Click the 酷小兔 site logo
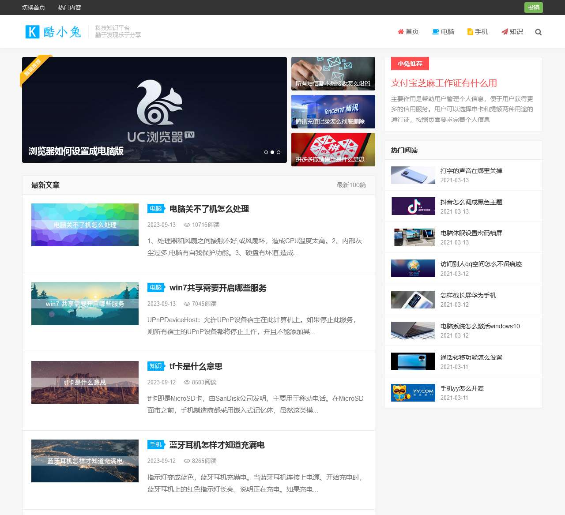Viewport: 565px width, 515px height. pos(53,32)
